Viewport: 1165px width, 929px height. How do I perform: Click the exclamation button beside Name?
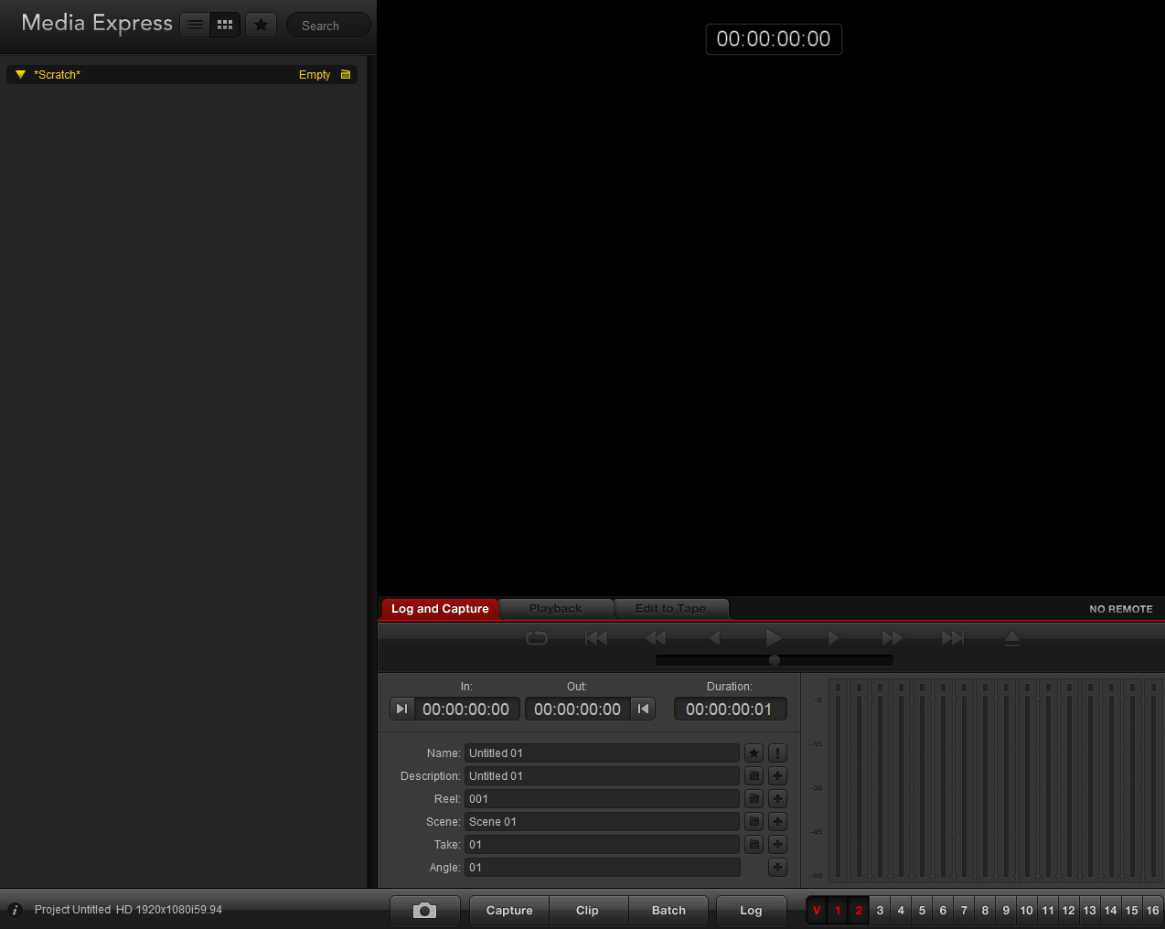point(778,753)
